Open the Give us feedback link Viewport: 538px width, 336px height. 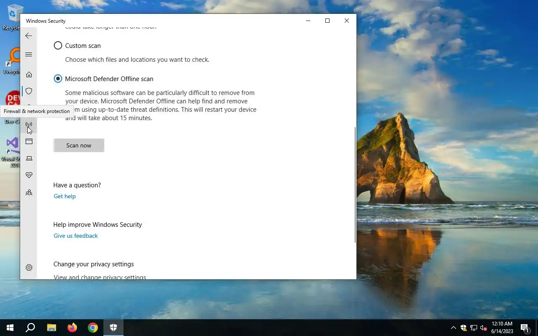tap(76, 236)
